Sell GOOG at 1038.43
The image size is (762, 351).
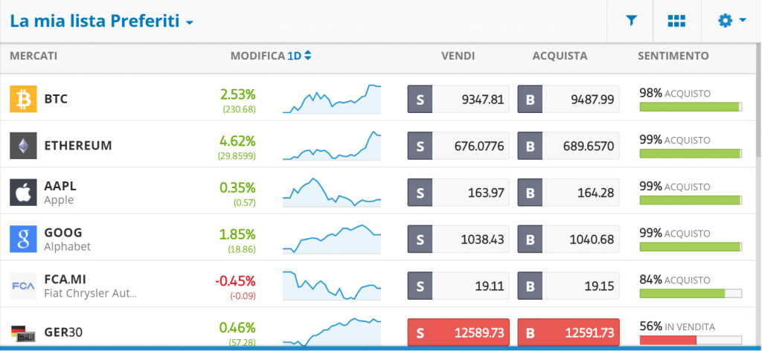tap(458, 239)
